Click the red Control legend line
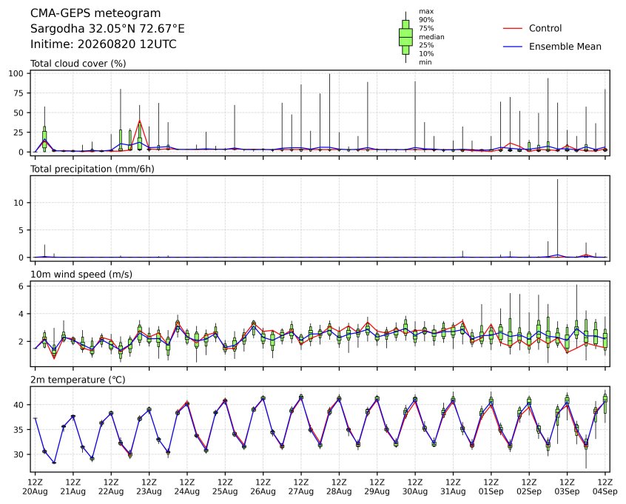626x504 pixels. 513,29
